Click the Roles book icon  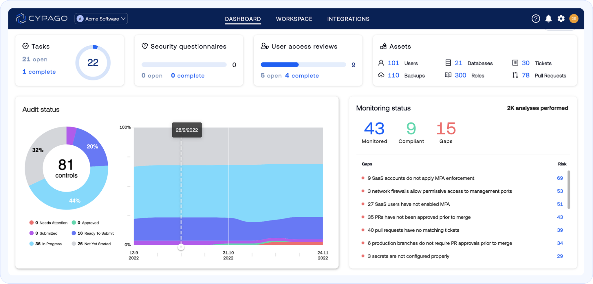pyautogui.click(x=448, y=75)
